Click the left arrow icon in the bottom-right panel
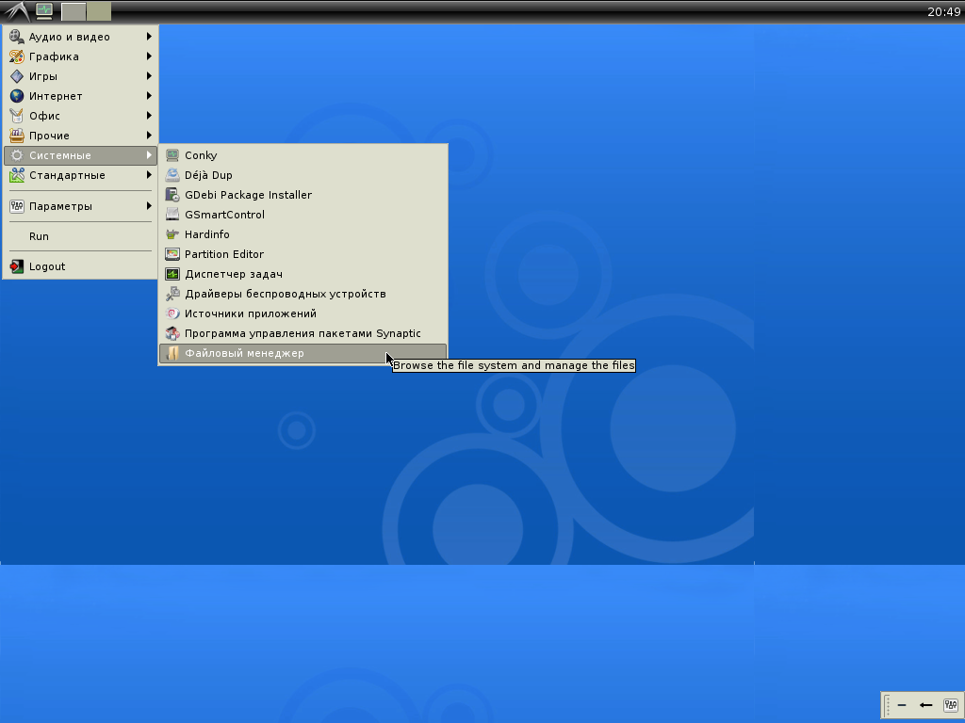Viewport: 965px width, 723px height. point(925,705)
